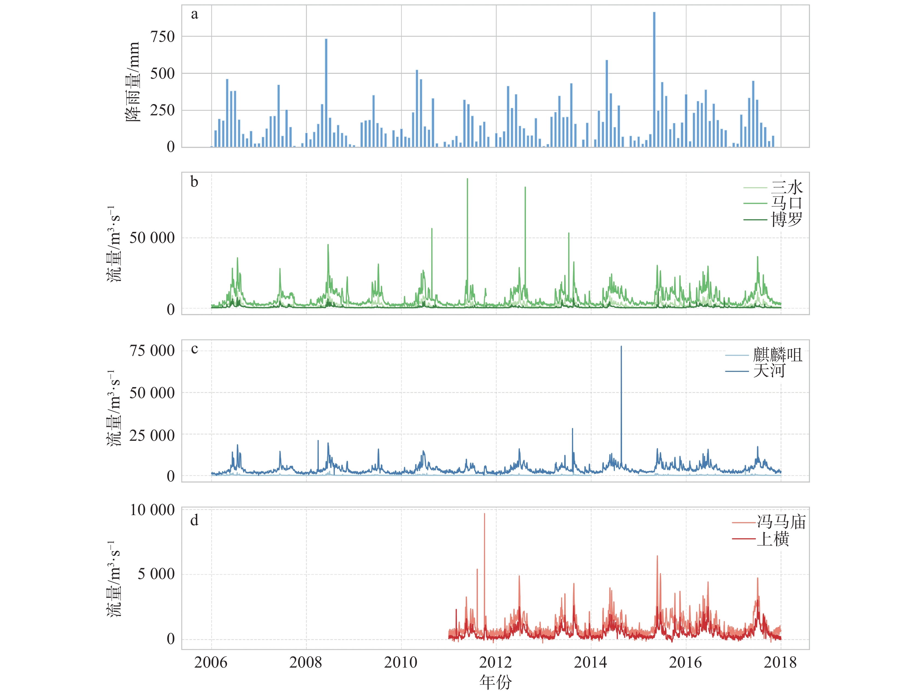The height and width of the screenshot is (693, 914).
Task: Click the 2006 x-axis tick label
Action: 211,662
